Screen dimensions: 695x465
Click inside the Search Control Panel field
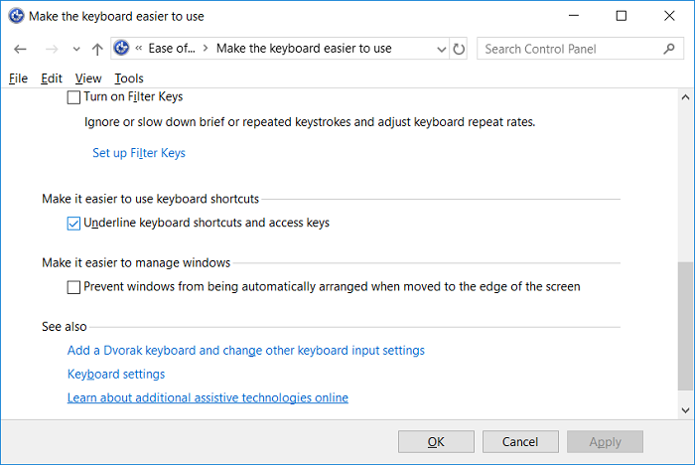click(x=566, y=49)
